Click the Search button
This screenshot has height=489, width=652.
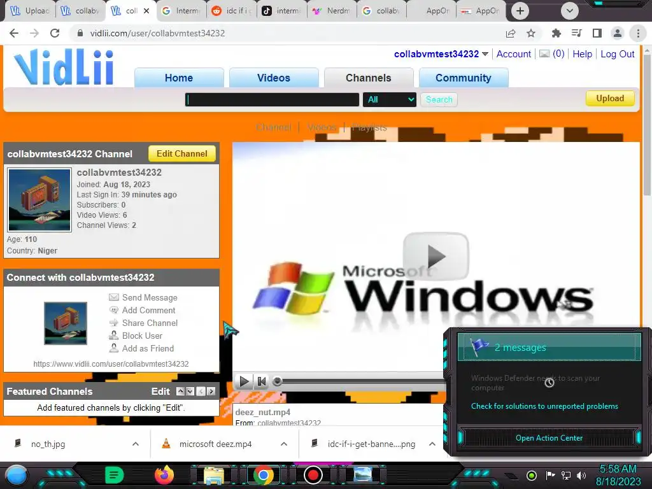pyautogui.click(x=439, y=100)
